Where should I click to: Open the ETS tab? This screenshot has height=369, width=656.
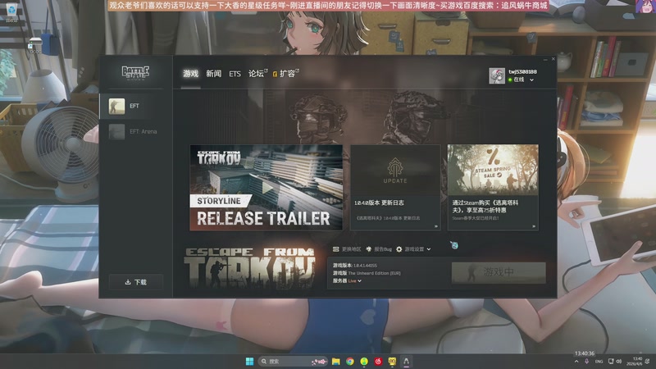coord(235,74)
